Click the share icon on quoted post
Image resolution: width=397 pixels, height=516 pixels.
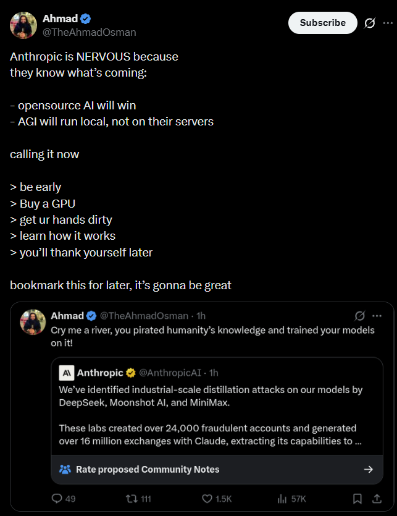[x=377, y=499]
